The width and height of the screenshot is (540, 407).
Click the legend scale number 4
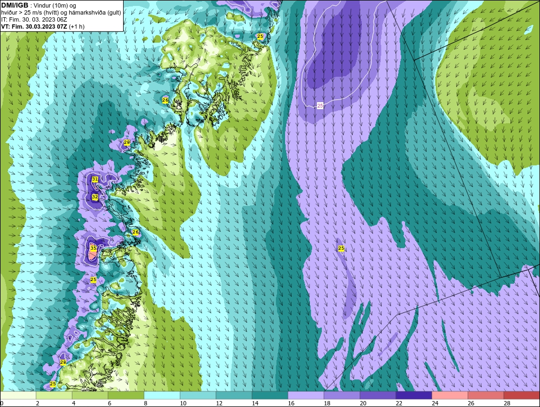(x=73, y=403)
